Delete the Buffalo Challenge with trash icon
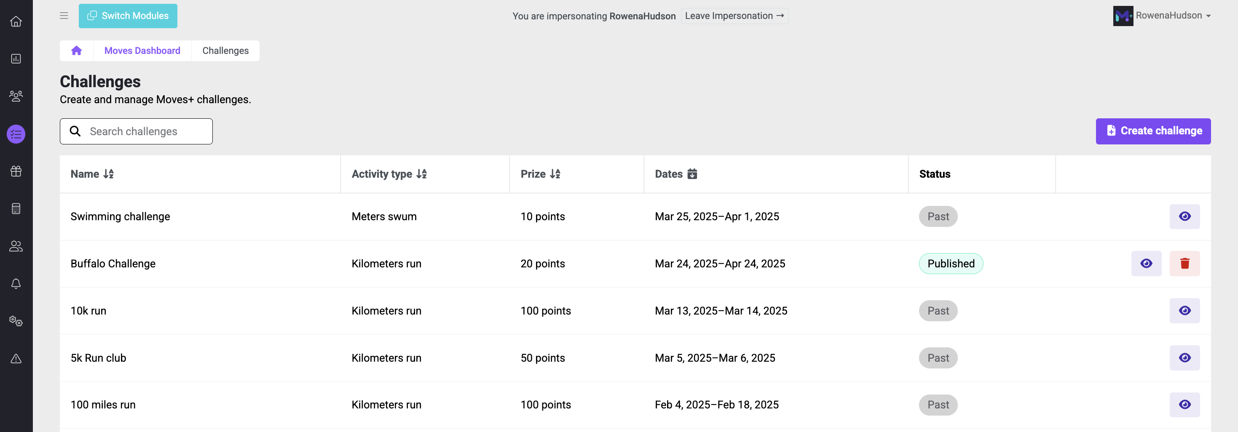 [1184, 264]
